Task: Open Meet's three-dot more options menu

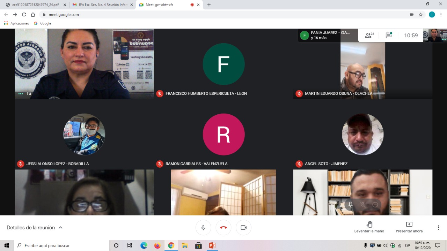Action: (438, 228)
